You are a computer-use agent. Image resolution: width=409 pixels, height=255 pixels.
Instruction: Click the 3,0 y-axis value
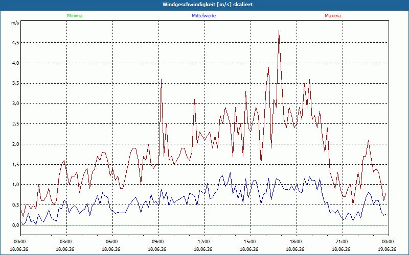[16, 104]
